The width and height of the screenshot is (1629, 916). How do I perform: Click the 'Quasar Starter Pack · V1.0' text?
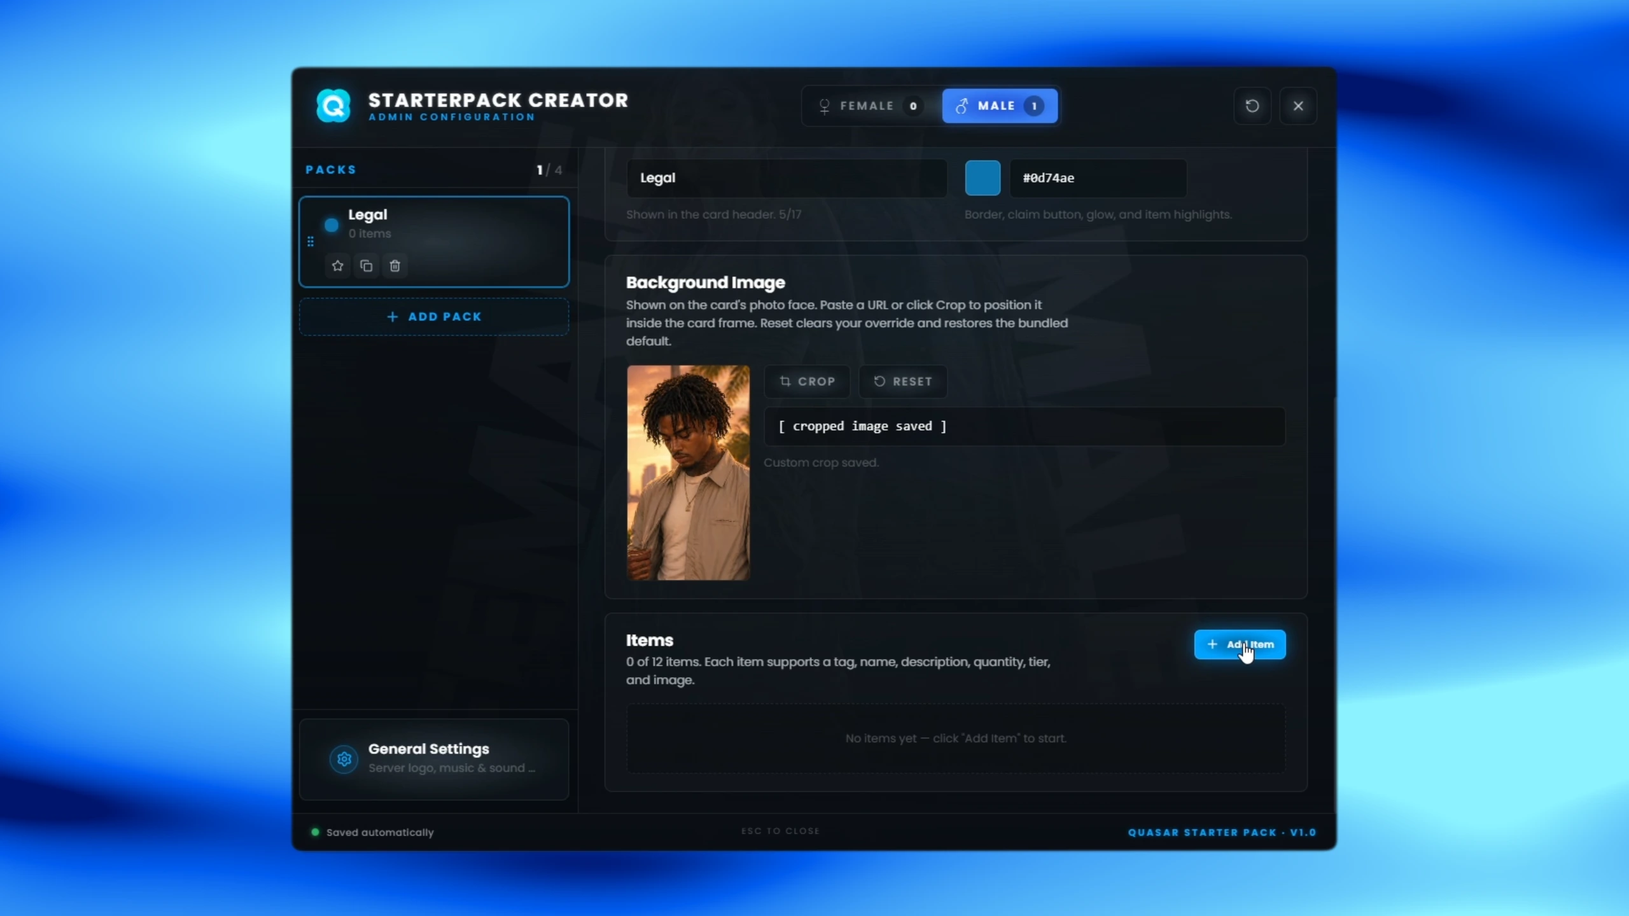(x=1222, y=832)
